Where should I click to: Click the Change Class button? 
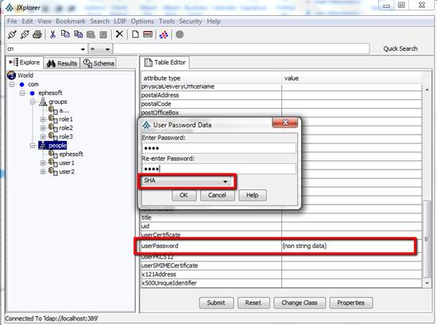(x=300, y=303)
